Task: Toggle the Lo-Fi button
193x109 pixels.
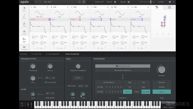Action: 78,78
